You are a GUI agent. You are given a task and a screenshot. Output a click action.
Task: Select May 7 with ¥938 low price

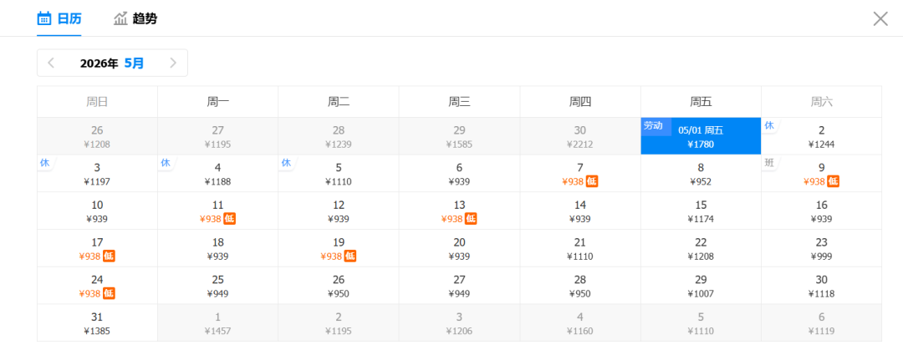pos(580,174)
